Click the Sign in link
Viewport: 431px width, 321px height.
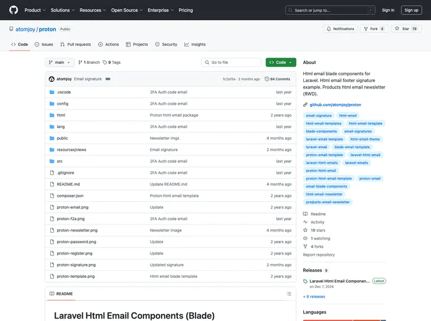point(388,10)
